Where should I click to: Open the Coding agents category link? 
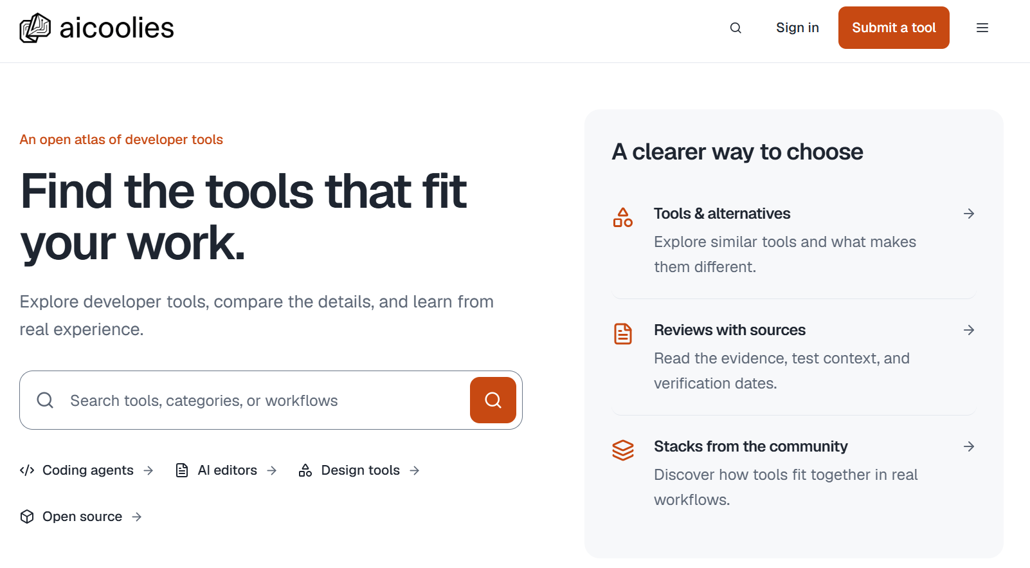click(x=87, y=470)
